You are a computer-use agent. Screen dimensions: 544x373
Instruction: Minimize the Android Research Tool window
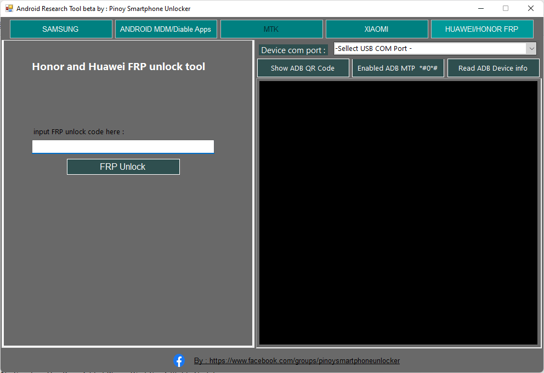(x=480, y=8)
